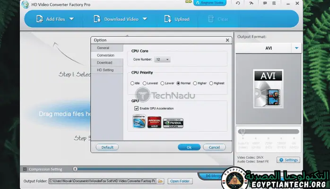Image resolution: width=330 pixels, height=189 pixels.
Task: Minimize the HD Video Converter window
Action: 288,4
